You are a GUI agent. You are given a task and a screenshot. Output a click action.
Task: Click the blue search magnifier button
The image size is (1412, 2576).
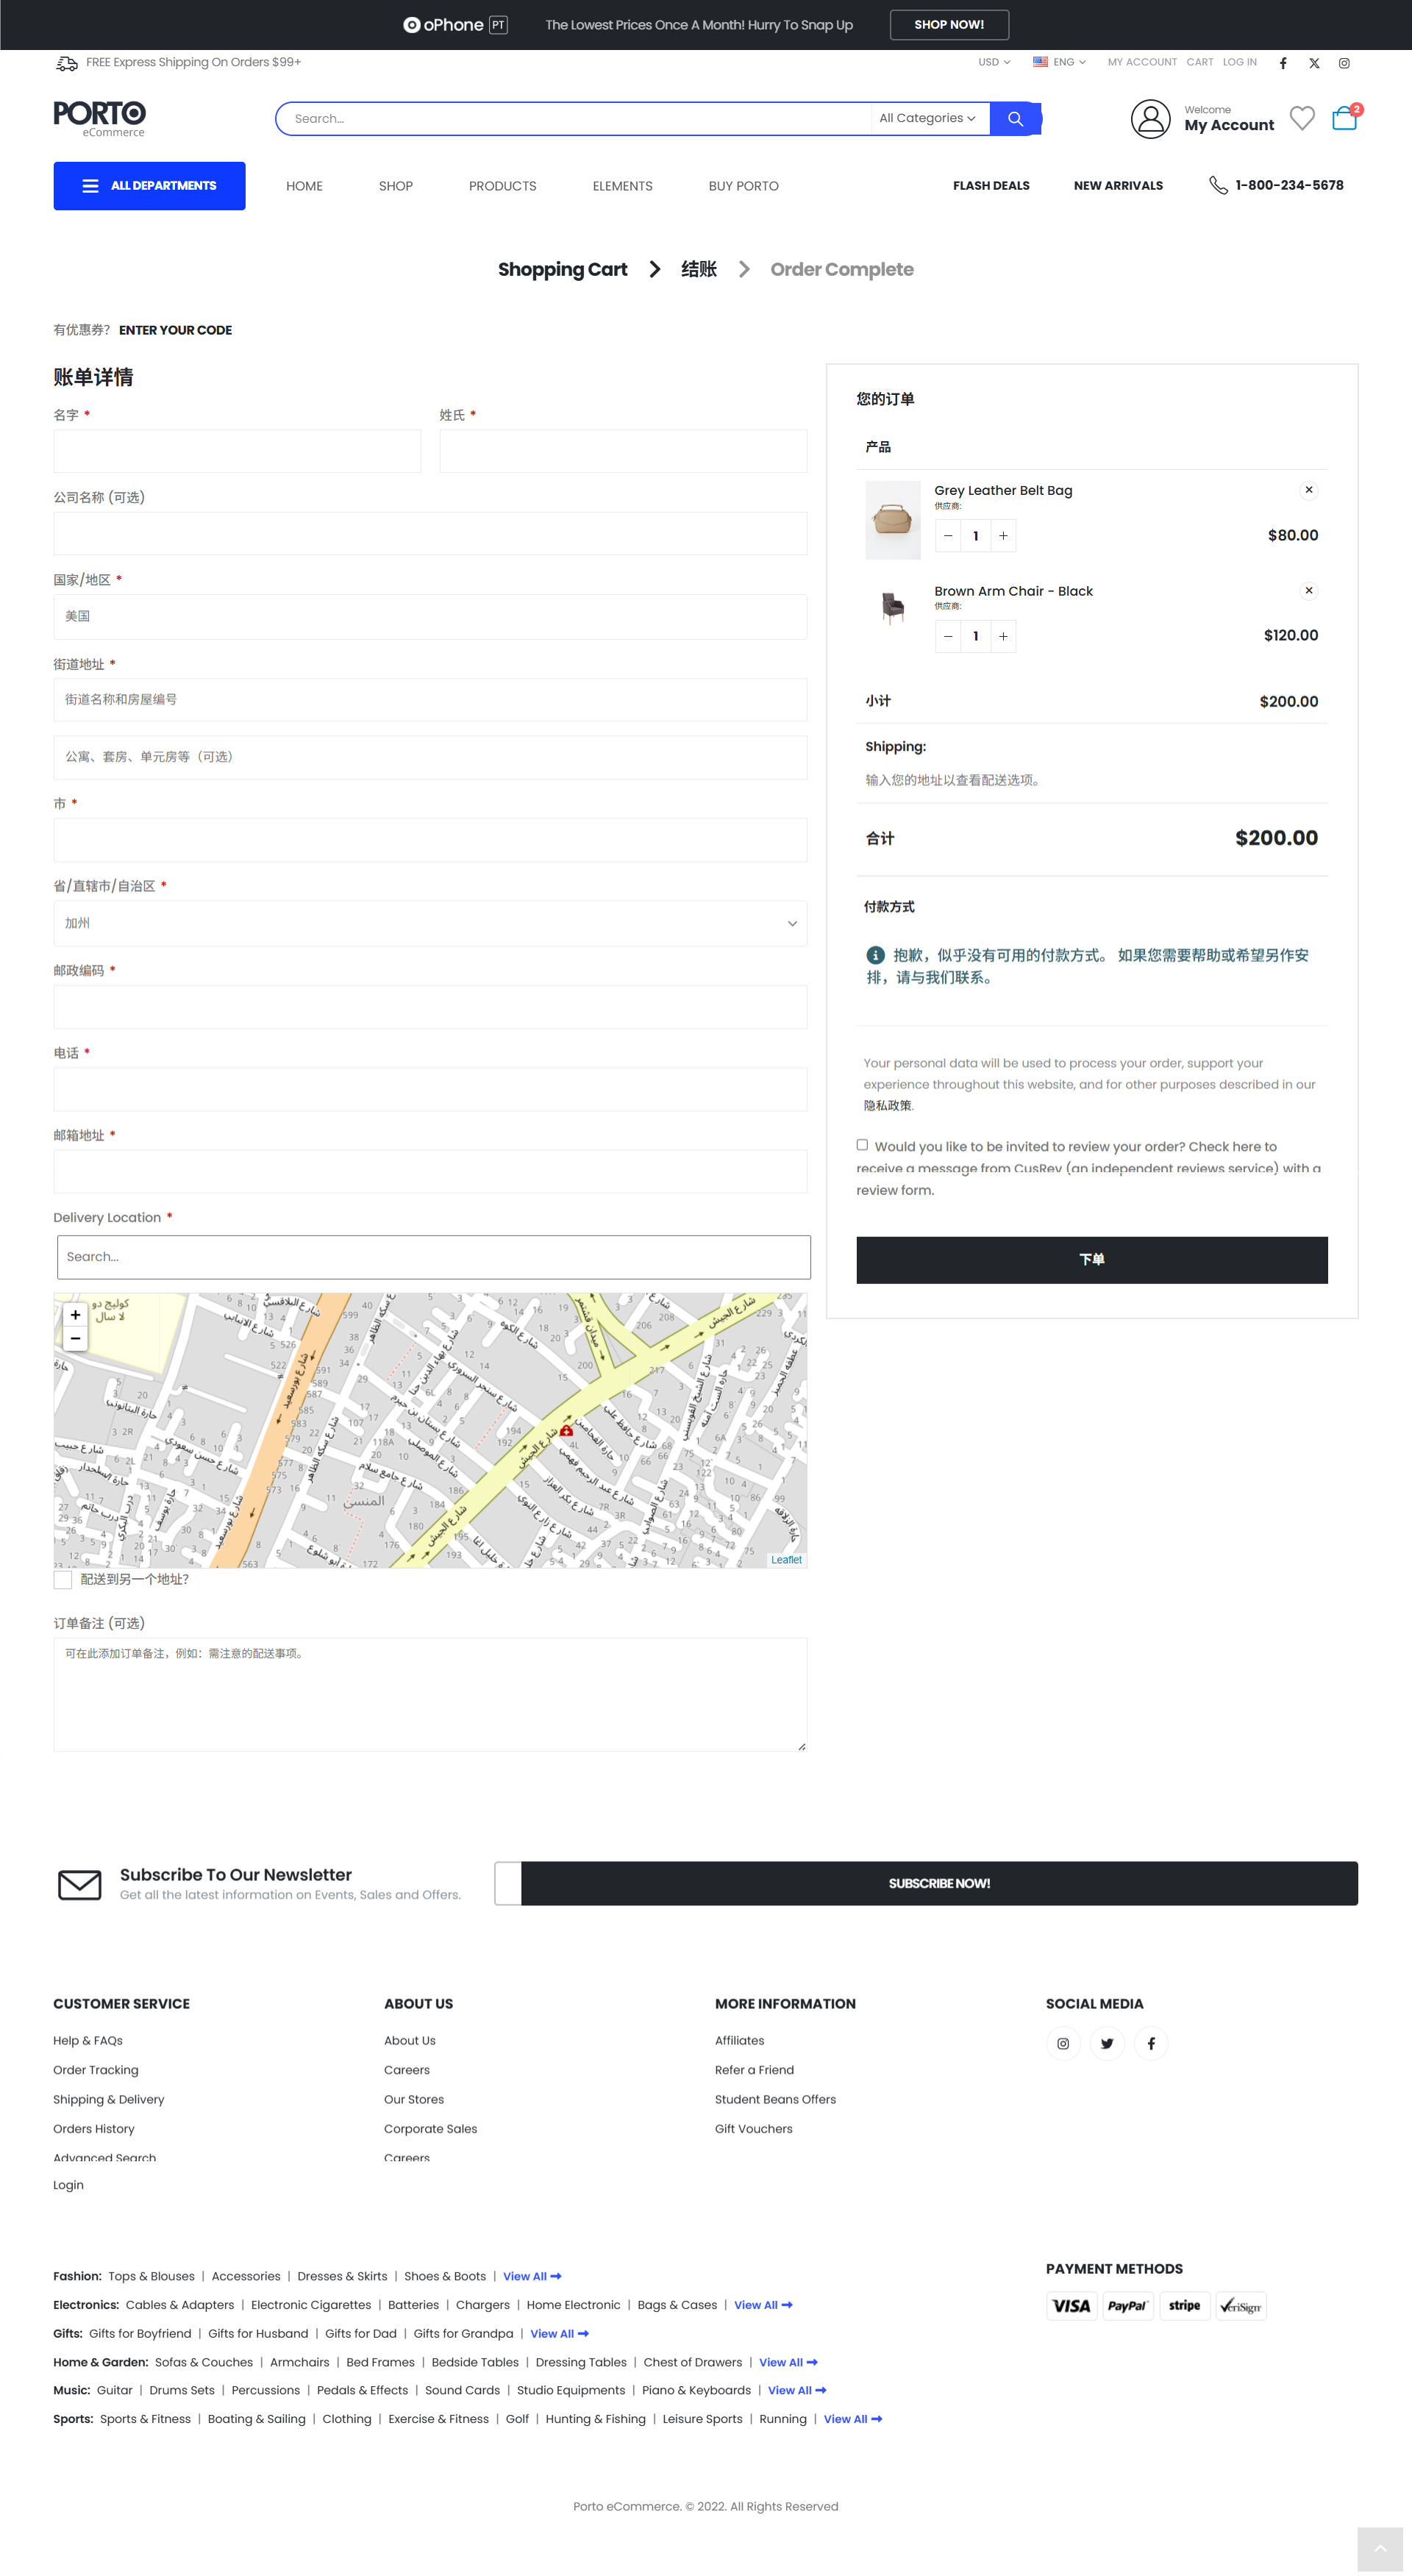1015,119
